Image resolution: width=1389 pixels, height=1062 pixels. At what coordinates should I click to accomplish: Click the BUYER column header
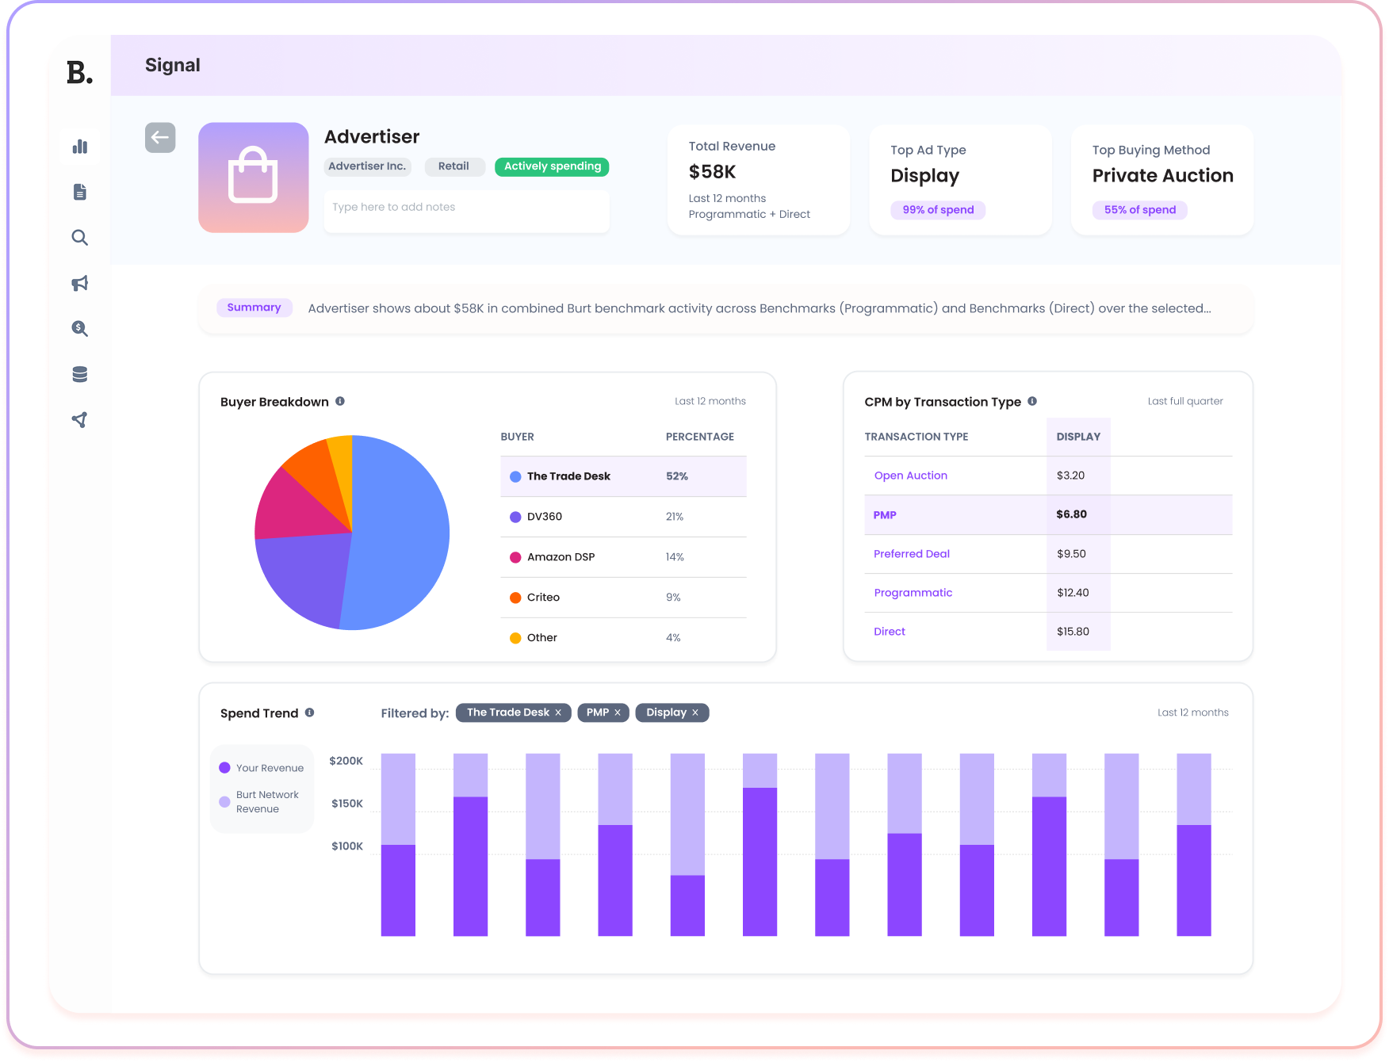click(518, 437)
